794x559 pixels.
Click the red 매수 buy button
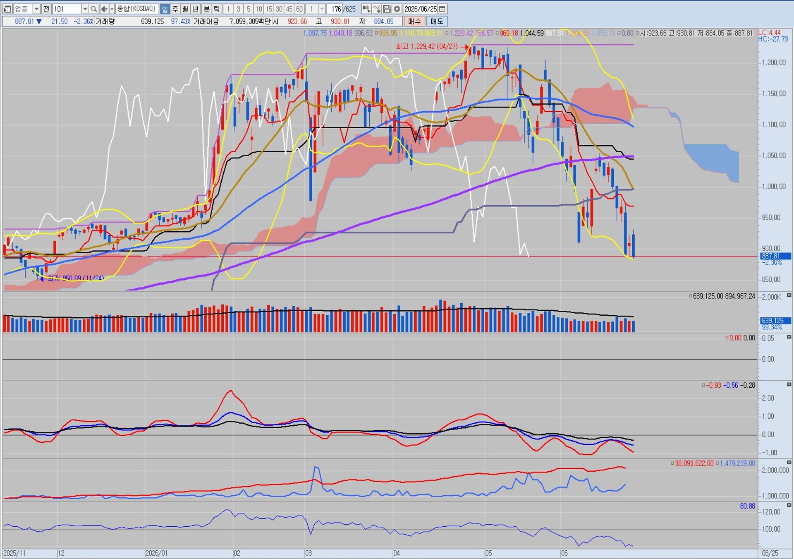click(x=414, y=21)
